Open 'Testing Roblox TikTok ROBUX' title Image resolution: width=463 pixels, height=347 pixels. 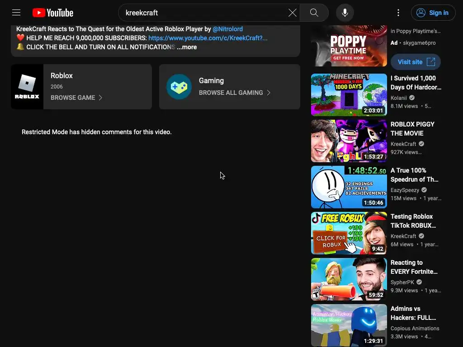click(x=413, y=220)
